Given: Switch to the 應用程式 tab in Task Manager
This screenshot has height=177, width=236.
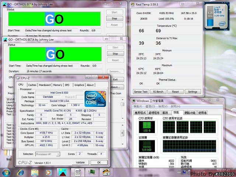Looking at the screenshot, I should pos(140,112).
